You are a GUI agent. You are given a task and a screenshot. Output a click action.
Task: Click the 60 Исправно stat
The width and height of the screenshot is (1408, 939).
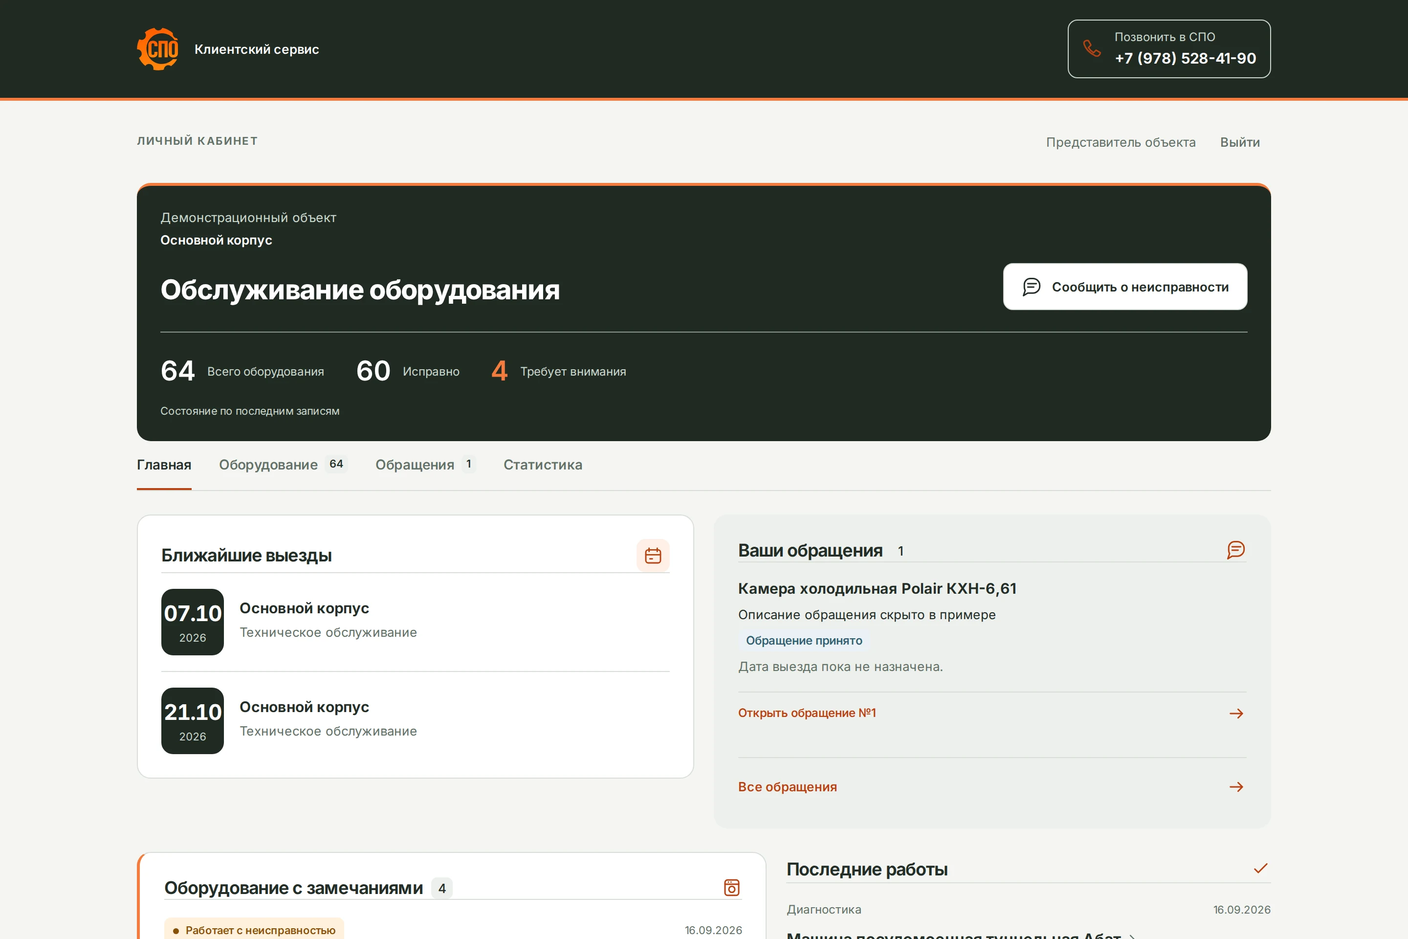point(408,371)
